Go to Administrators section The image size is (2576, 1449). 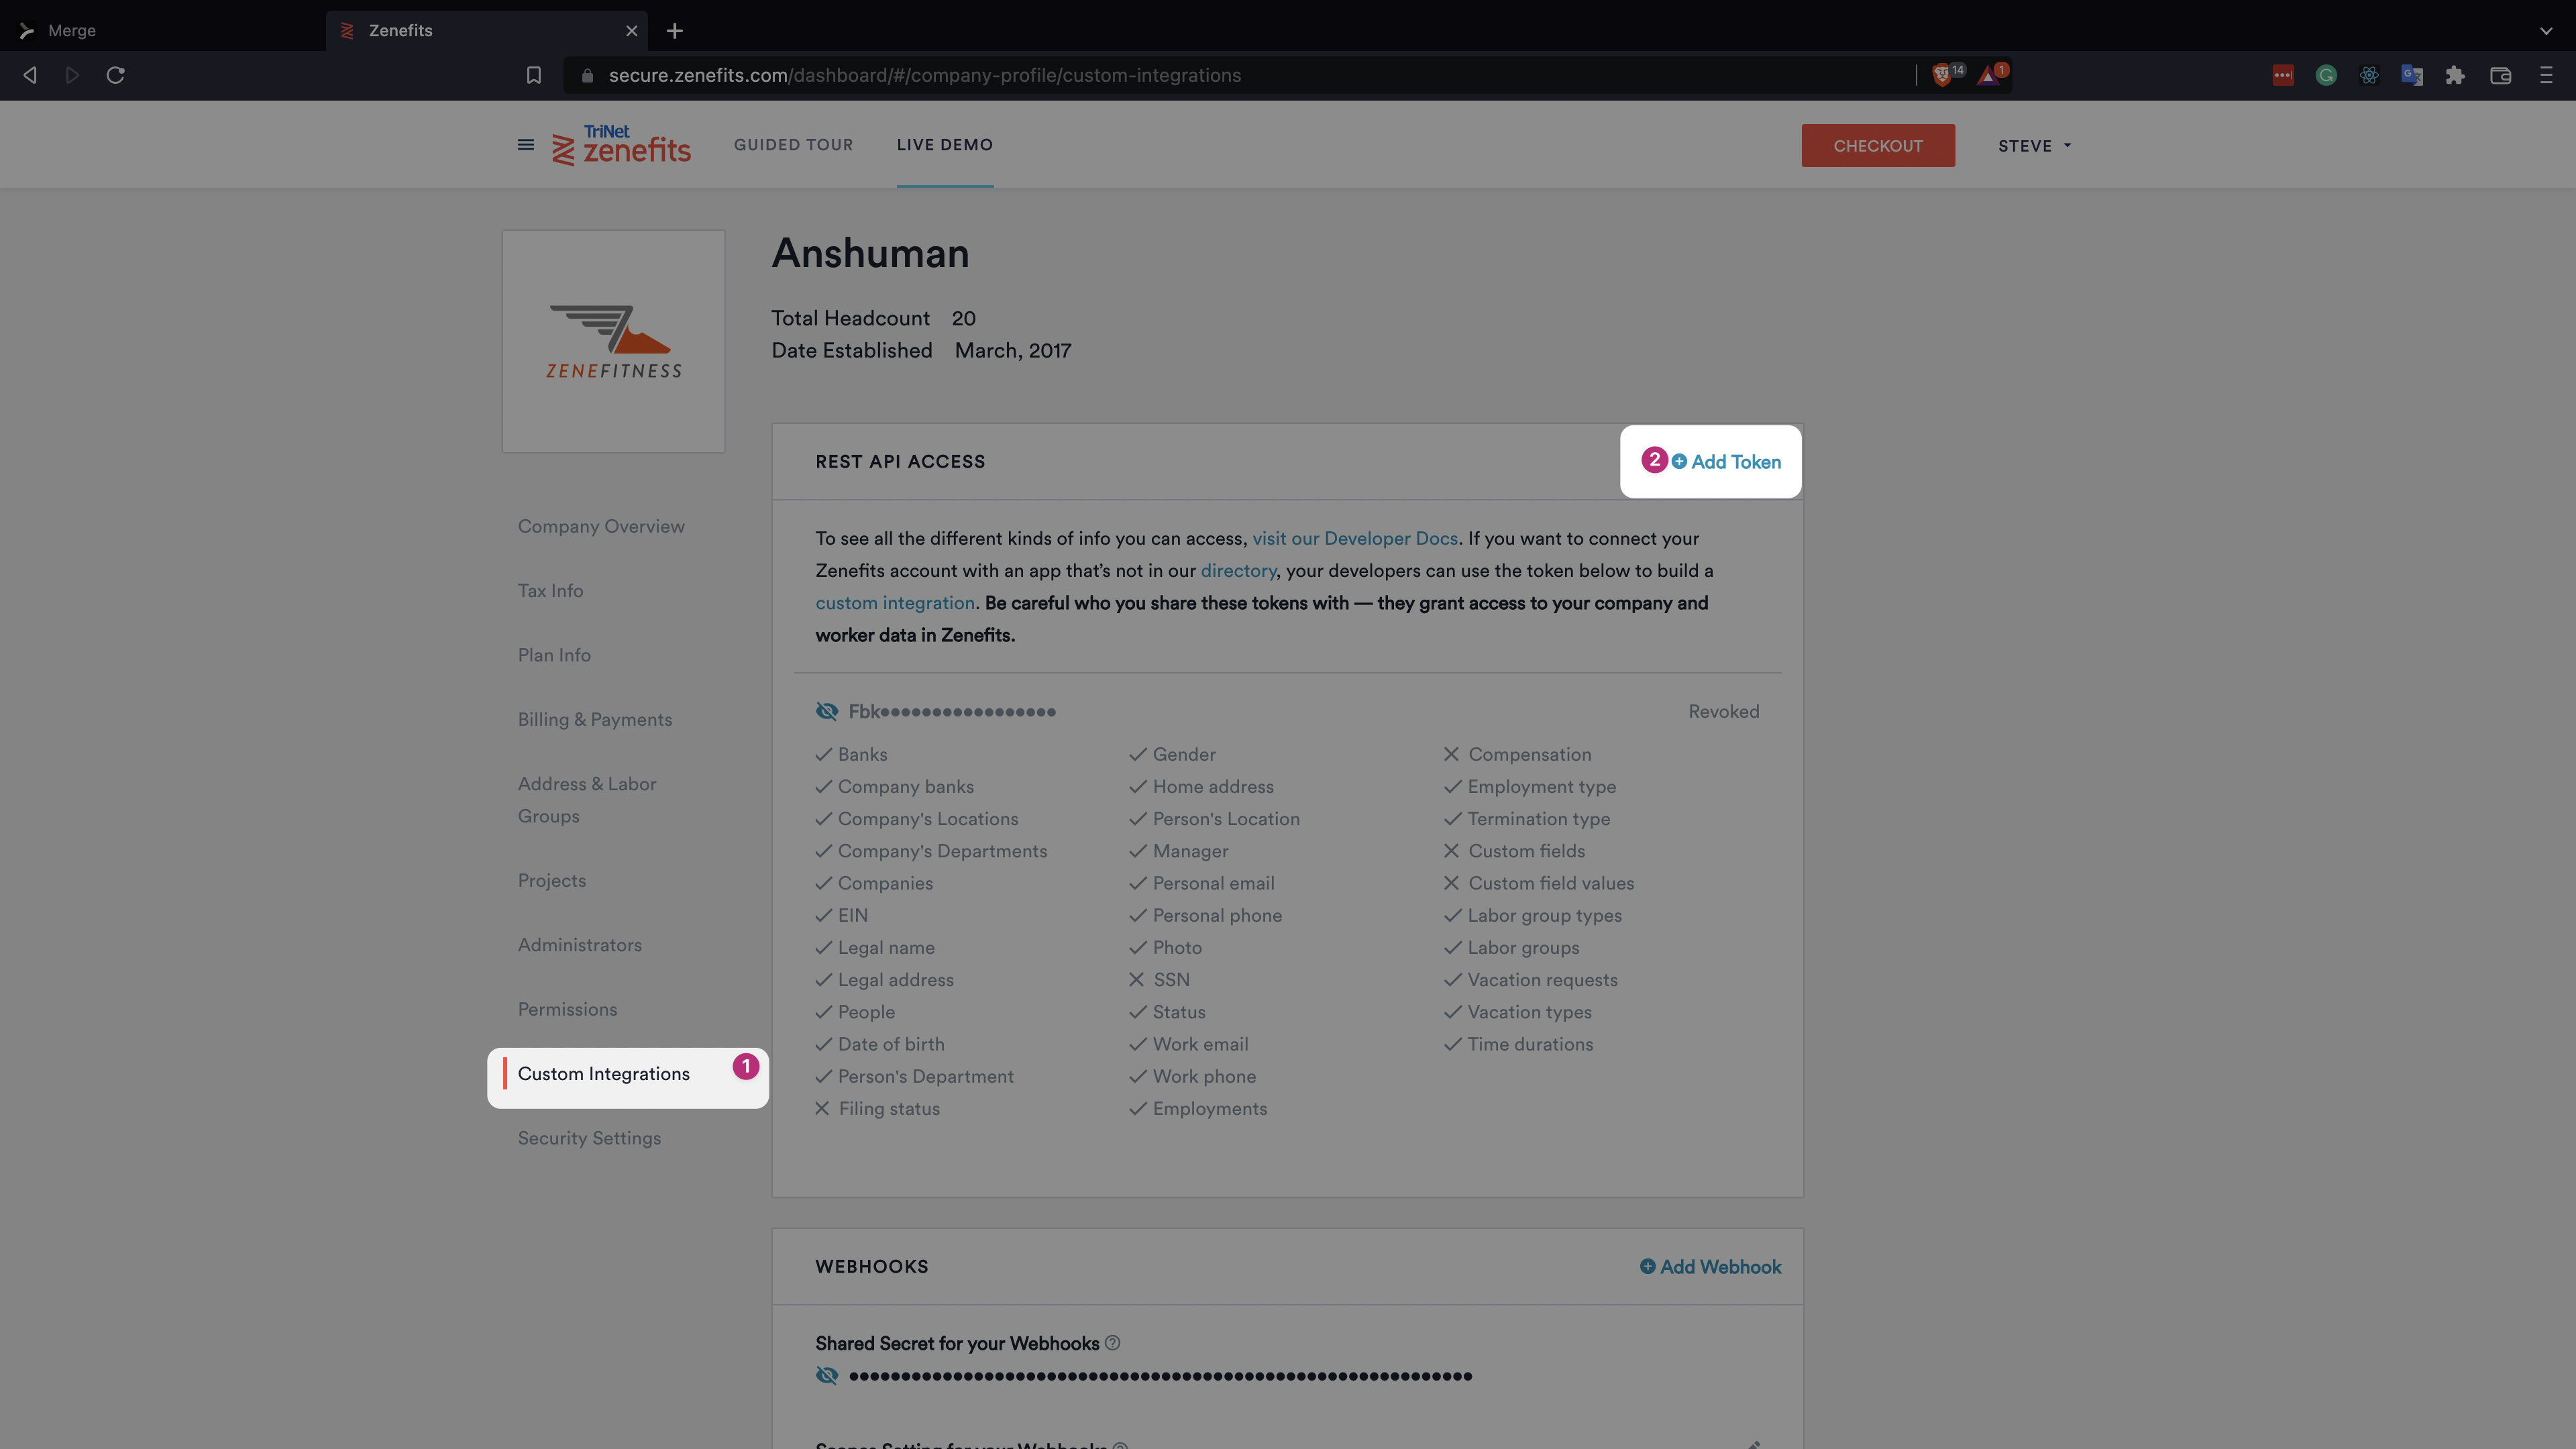click(579, 945)
